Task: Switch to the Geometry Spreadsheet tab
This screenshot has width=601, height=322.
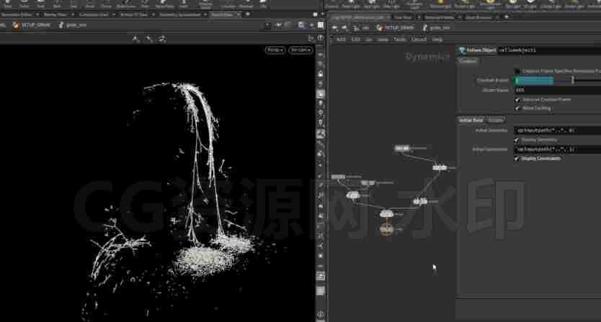Action: point(179,14)
